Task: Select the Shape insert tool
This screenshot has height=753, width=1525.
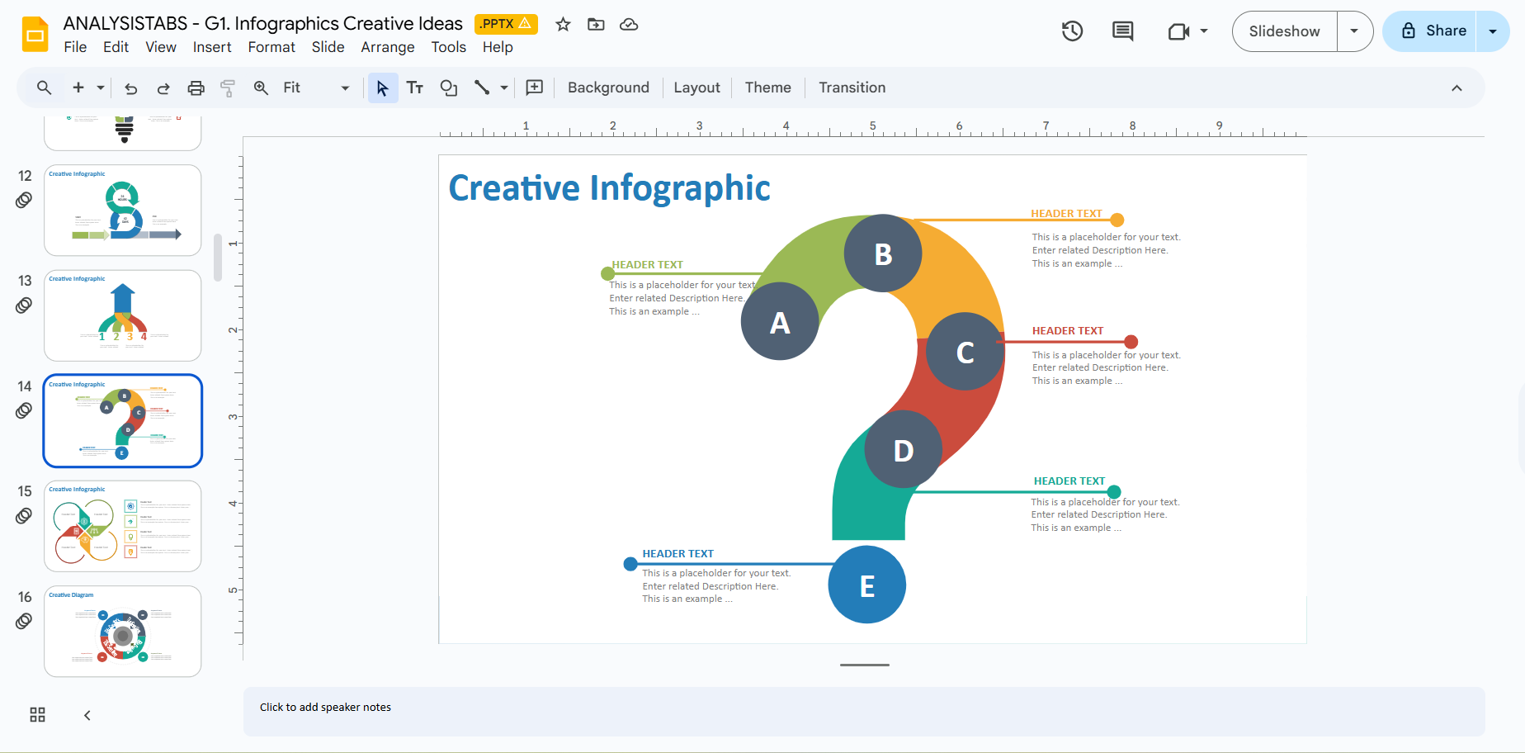Action: 449,88
